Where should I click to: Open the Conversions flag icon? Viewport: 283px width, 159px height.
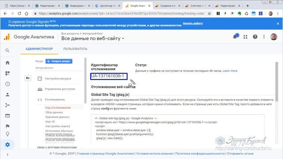(8, 126)
